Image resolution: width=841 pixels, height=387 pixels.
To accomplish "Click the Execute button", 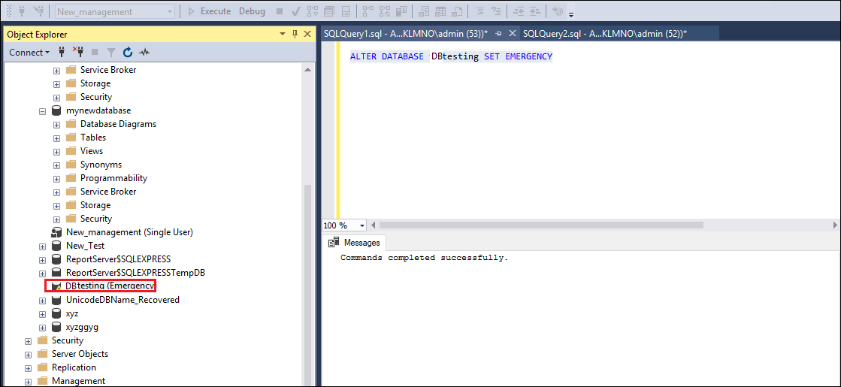I will pyautogui.click(x=209, y=11).
